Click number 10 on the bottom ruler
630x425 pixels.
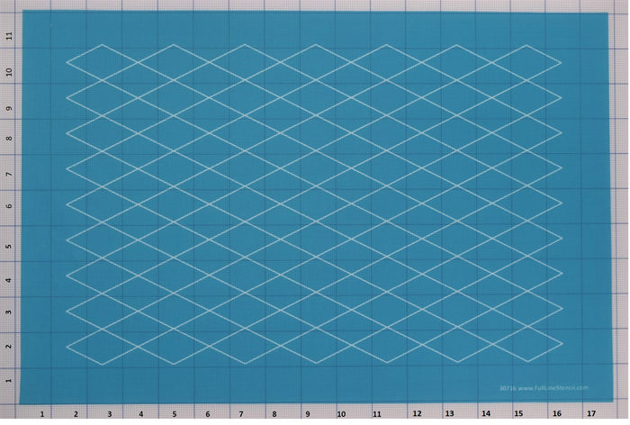click(341, 414)
